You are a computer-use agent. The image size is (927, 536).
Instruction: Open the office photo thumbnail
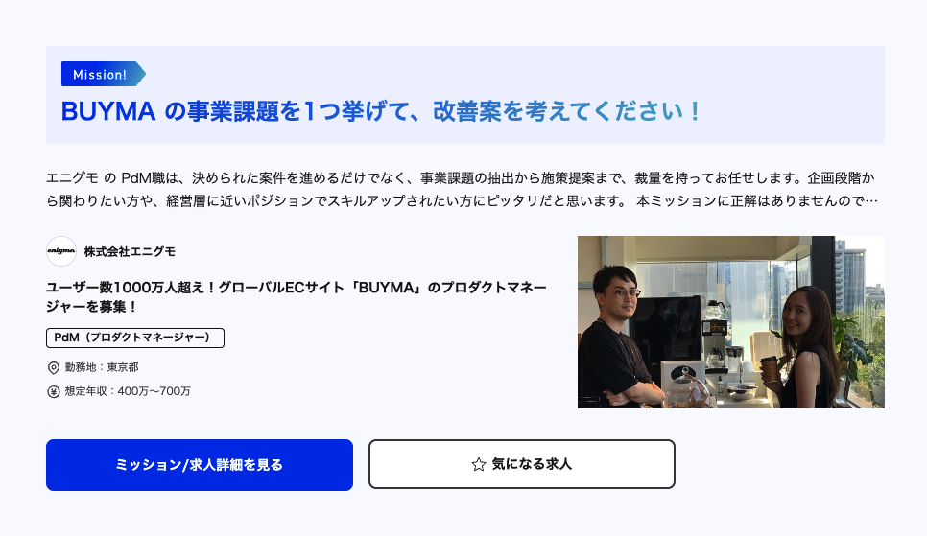[730, 322]
